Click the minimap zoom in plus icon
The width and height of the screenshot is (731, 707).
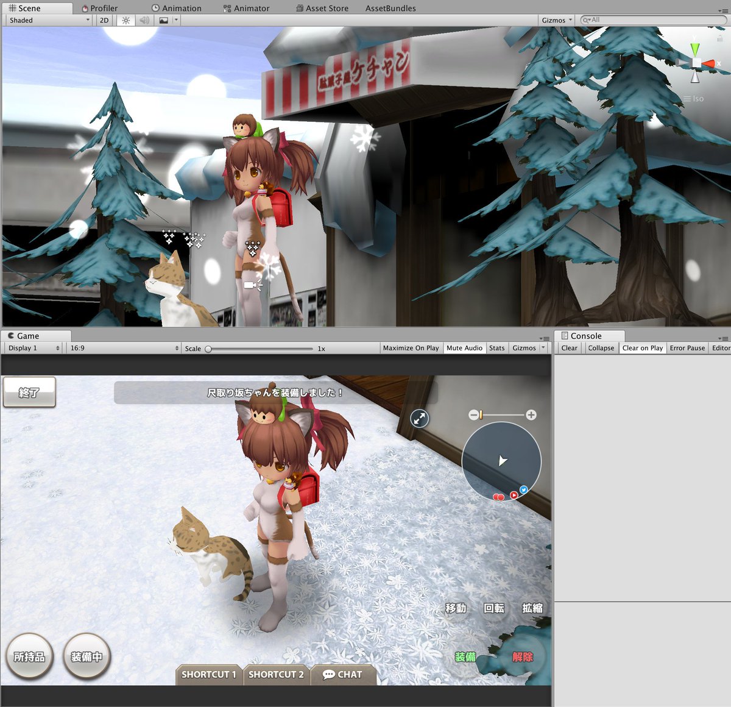pyautogui.click(x=531, y=415)
